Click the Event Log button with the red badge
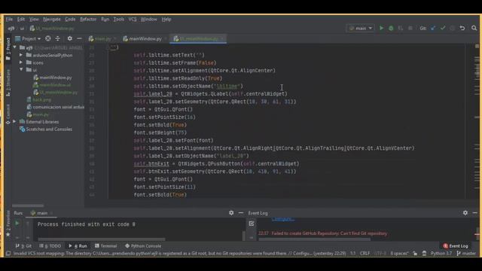Screen dimensions: 482x271 point(456,246)
